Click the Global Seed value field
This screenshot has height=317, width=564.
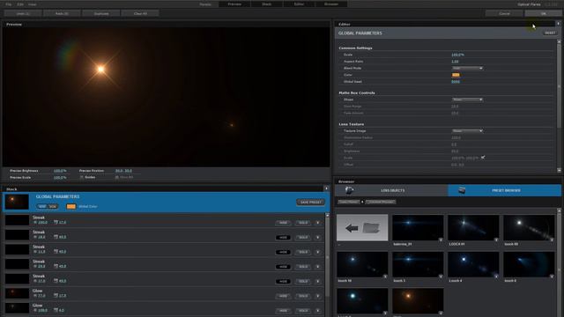(x=456, y=82)
